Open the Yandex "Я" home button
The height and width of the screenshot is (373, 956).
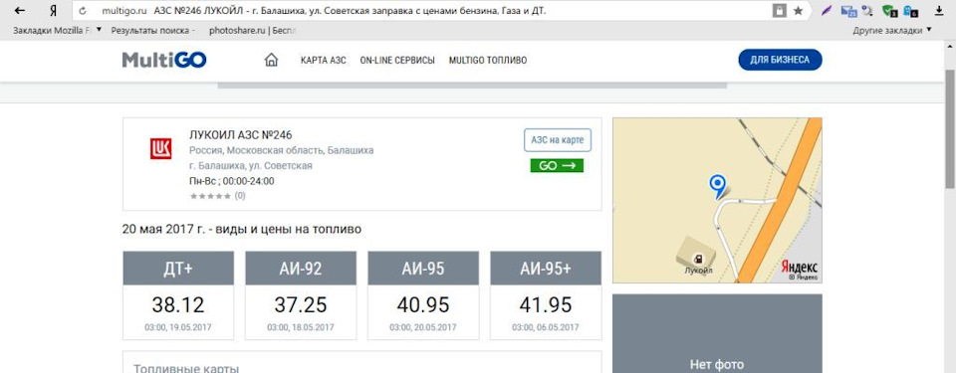click(x=53, y=11)
